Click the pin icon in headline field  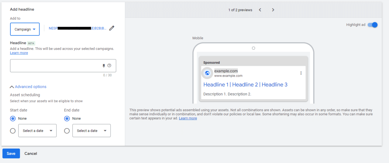pyautogui.click(x=104, y=66)
